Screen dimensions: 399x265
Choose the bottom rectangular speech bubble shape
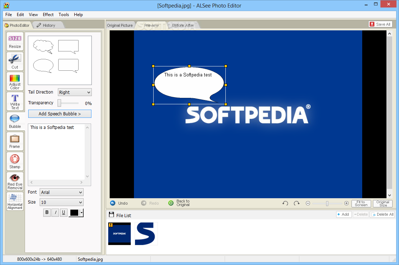point(69,66)
